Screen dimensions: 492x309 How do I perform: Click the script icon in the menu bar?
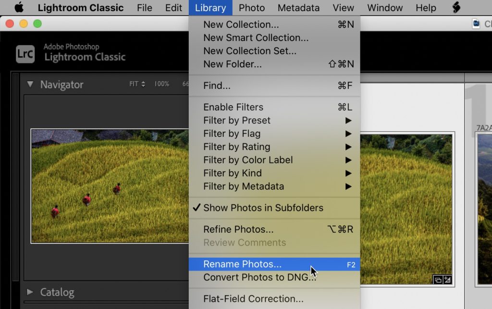tap(456, 8)
